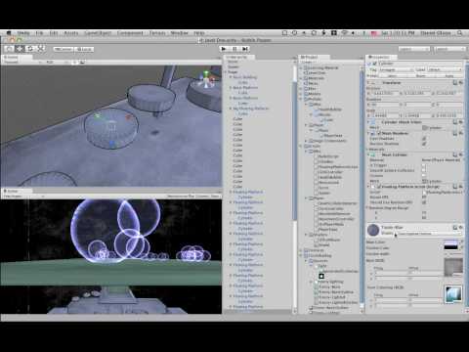Toggle Receive Shadows checkbox
The height and width of the screenshot is (352, 469).
point(424,144)
